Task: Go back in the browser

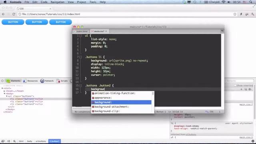Action: (x=3, y=14)
